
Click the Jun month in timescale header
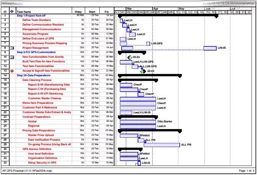click(208, 8)
